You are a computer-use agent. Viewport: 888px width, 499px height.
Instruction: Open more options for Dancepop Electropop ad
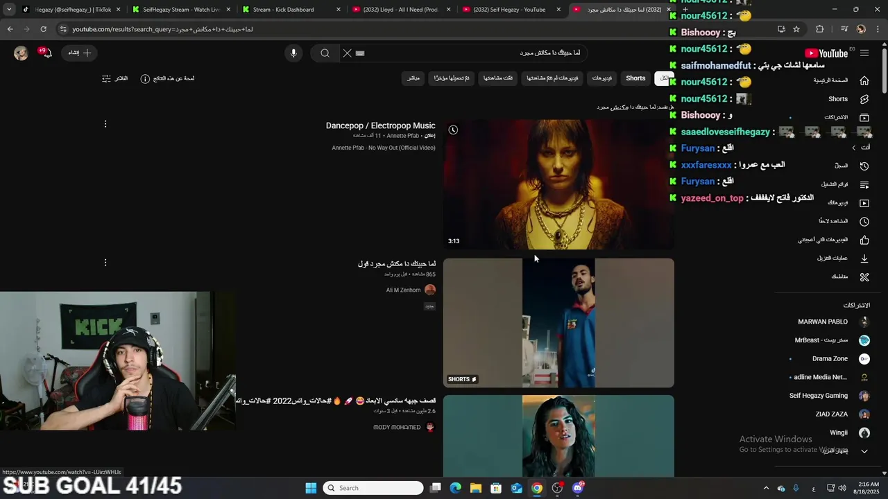pyautogui.click(x=105, y=124)
